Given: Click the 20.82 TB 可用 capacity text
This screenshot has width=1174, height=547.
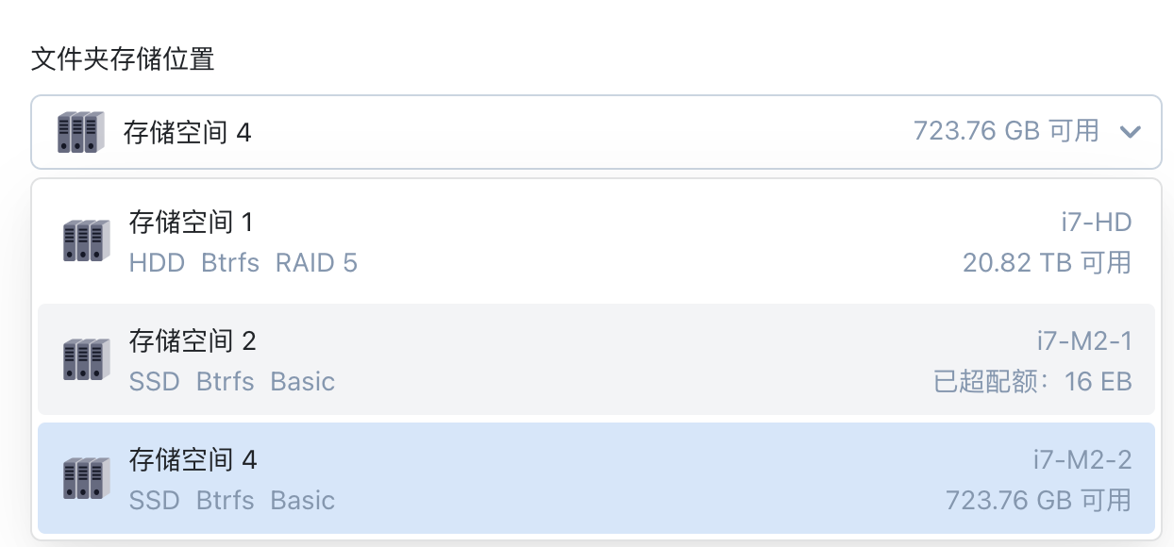Looking at the screenshot, I should (1047, 263).
